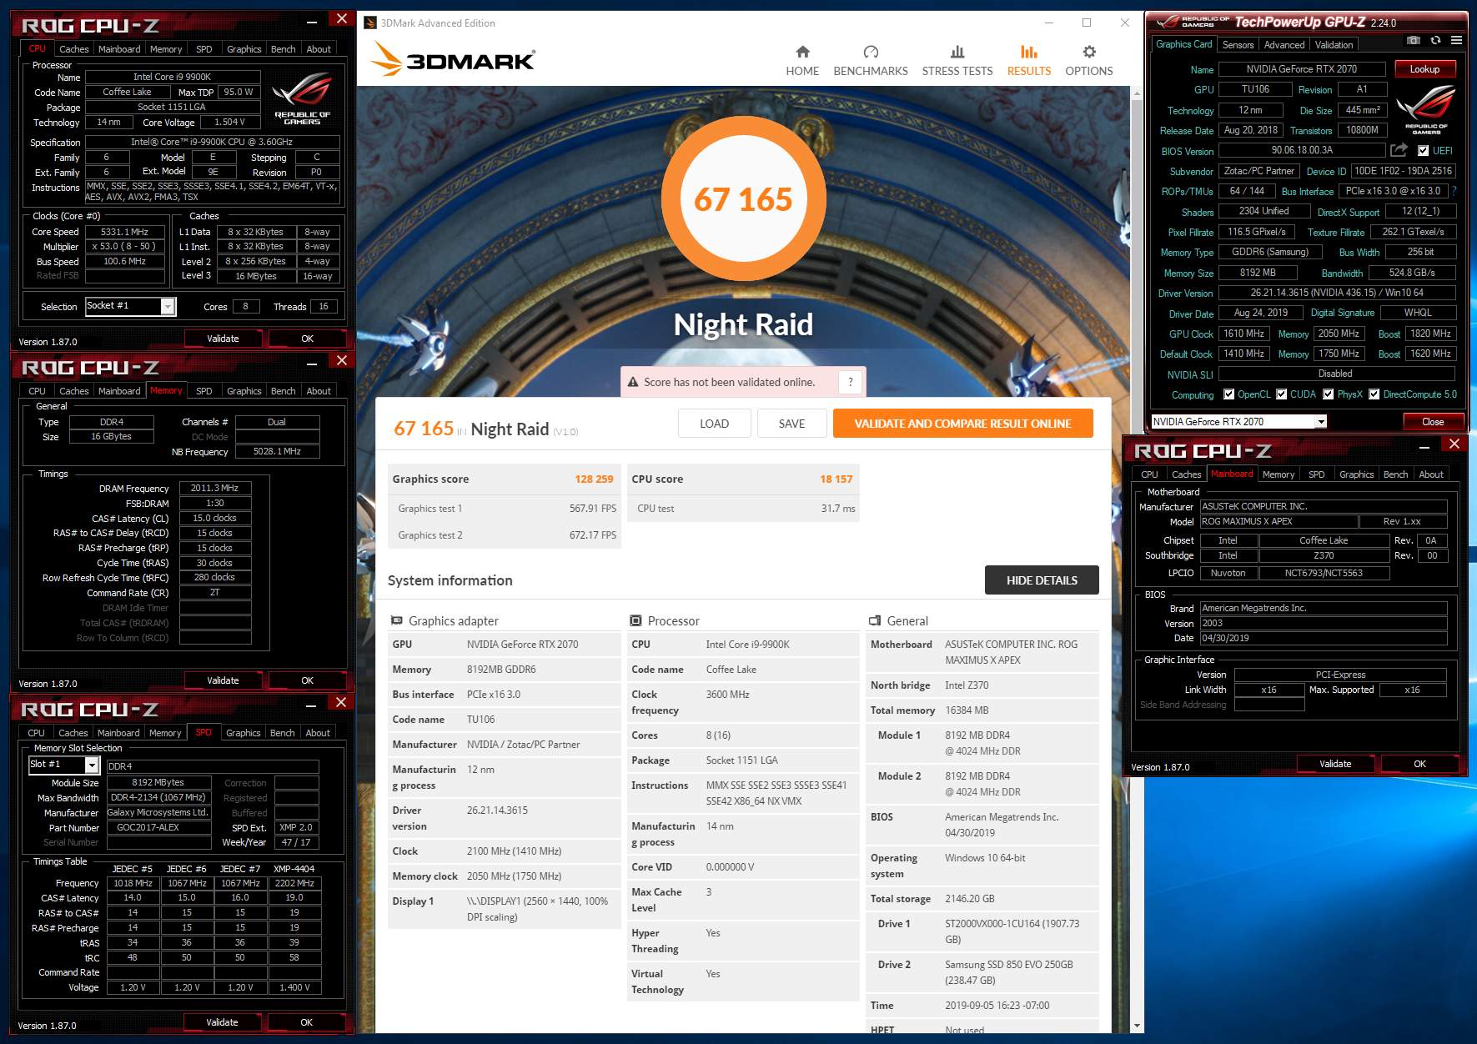The width and height of the screenshot is (1477, 1044).
Task: Toggle PhysX checkbox
Action: [x=1328, y=394]
